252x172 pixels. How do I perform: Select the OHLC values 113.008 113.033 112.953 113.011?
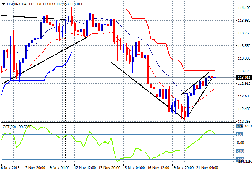(x=55, y=4)
